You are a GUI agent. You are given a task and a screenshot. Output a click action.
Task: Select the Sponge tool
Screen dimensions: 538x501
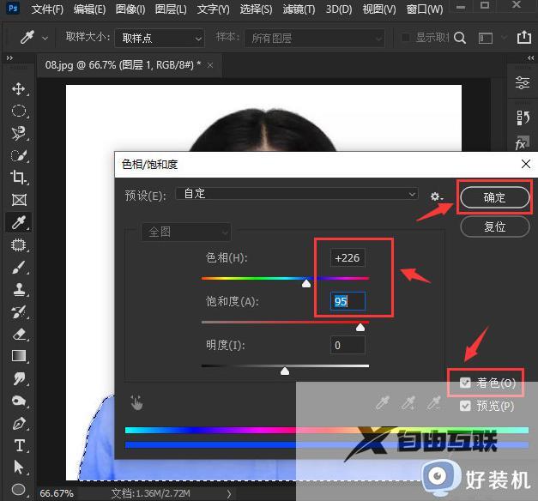coord(19,401)
